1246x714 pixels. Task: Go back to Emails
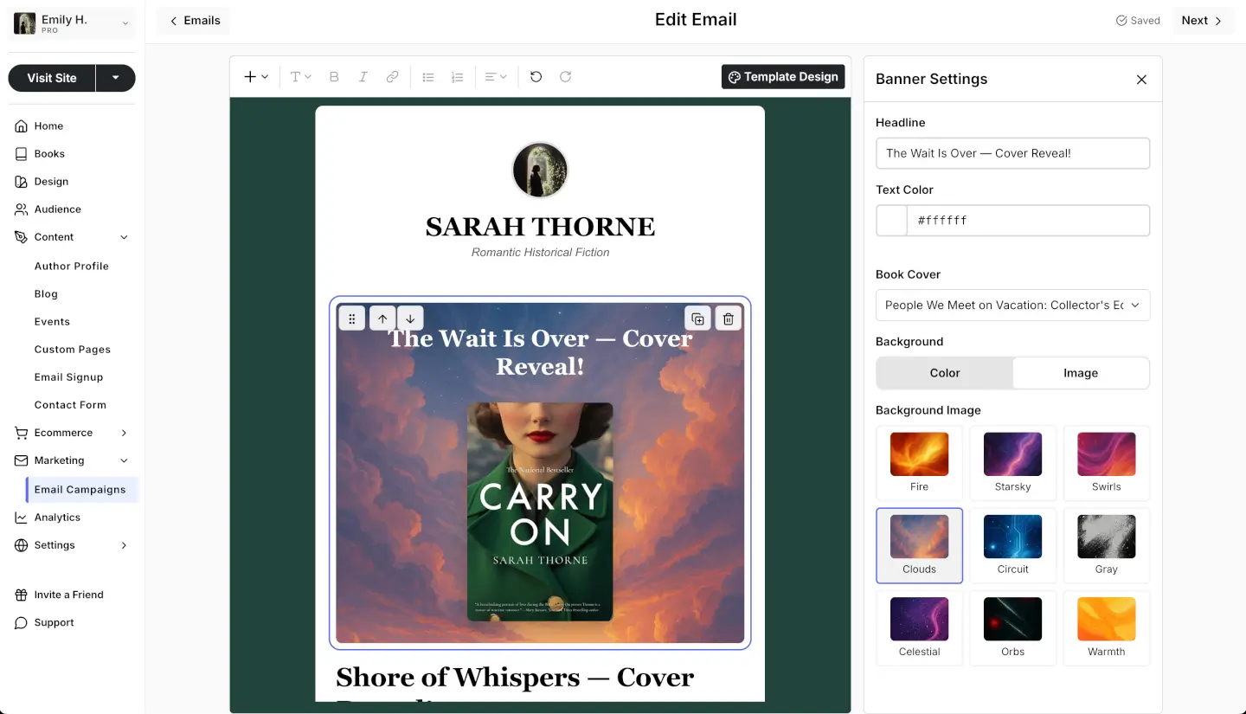pyautogui.click(x=194, y=21)
